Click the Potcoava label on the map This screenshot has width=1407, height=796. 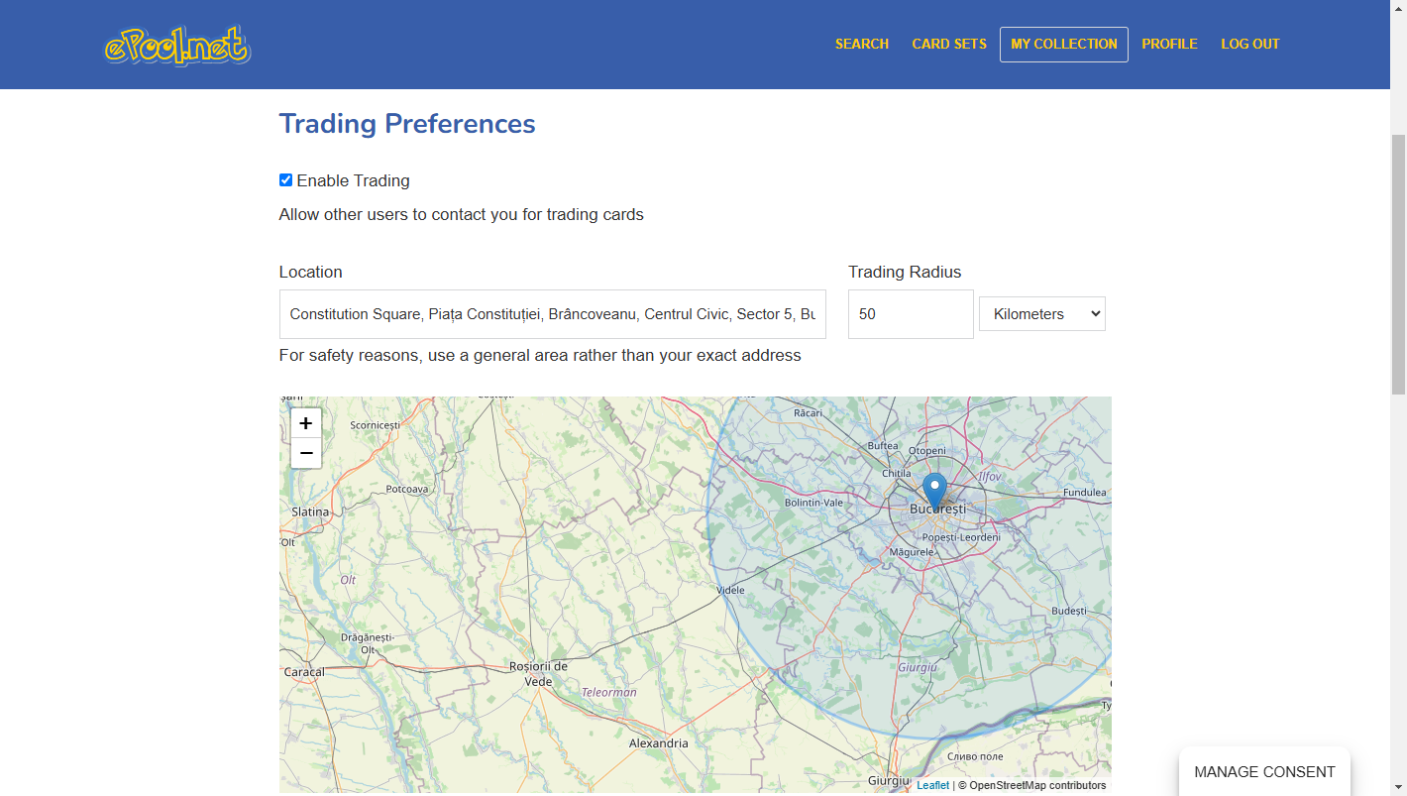tap(407, 489)
